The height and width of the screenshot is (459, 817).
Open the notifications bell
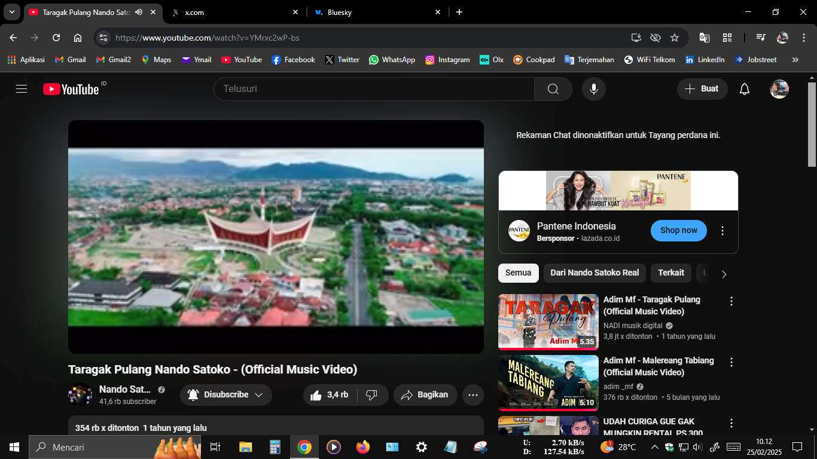[x=745, y=89]
